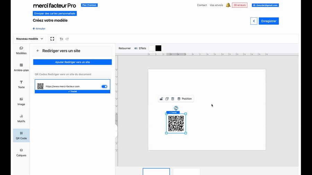Open the Effets options
This screenshot has width=312, height=175.
[140, 48]
